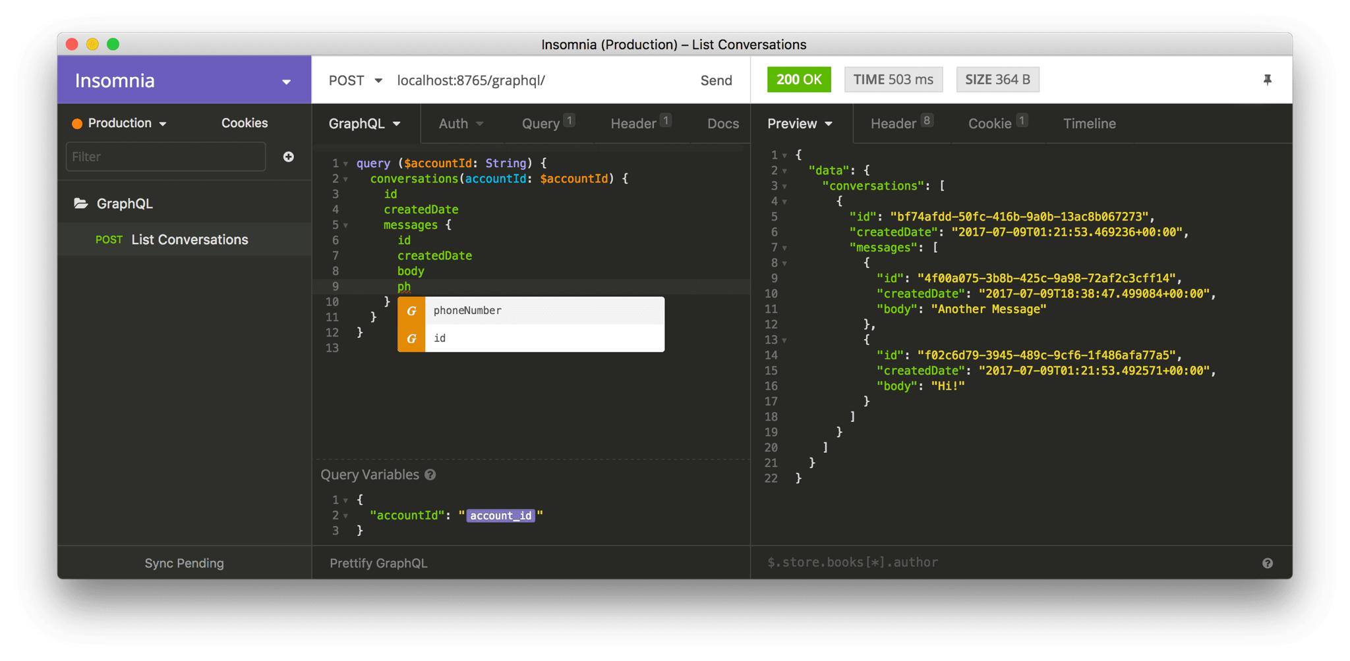
Task: Pin the response pane using the pin icon
Action: point(1268,80)
